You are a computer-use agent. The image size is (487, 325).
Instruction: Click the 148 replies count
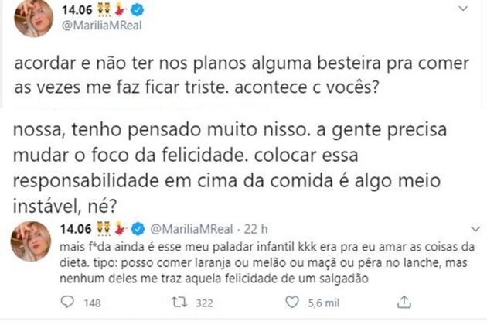[91, 303]
